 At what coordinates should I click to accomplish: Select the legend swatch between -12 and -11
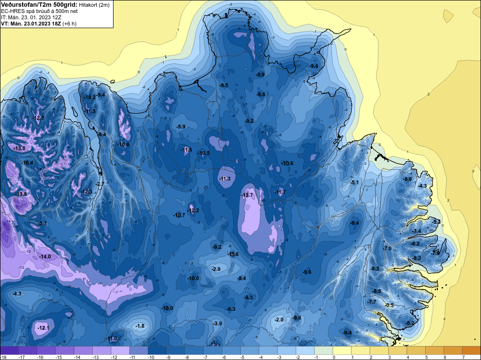click(x=120, y=350)
